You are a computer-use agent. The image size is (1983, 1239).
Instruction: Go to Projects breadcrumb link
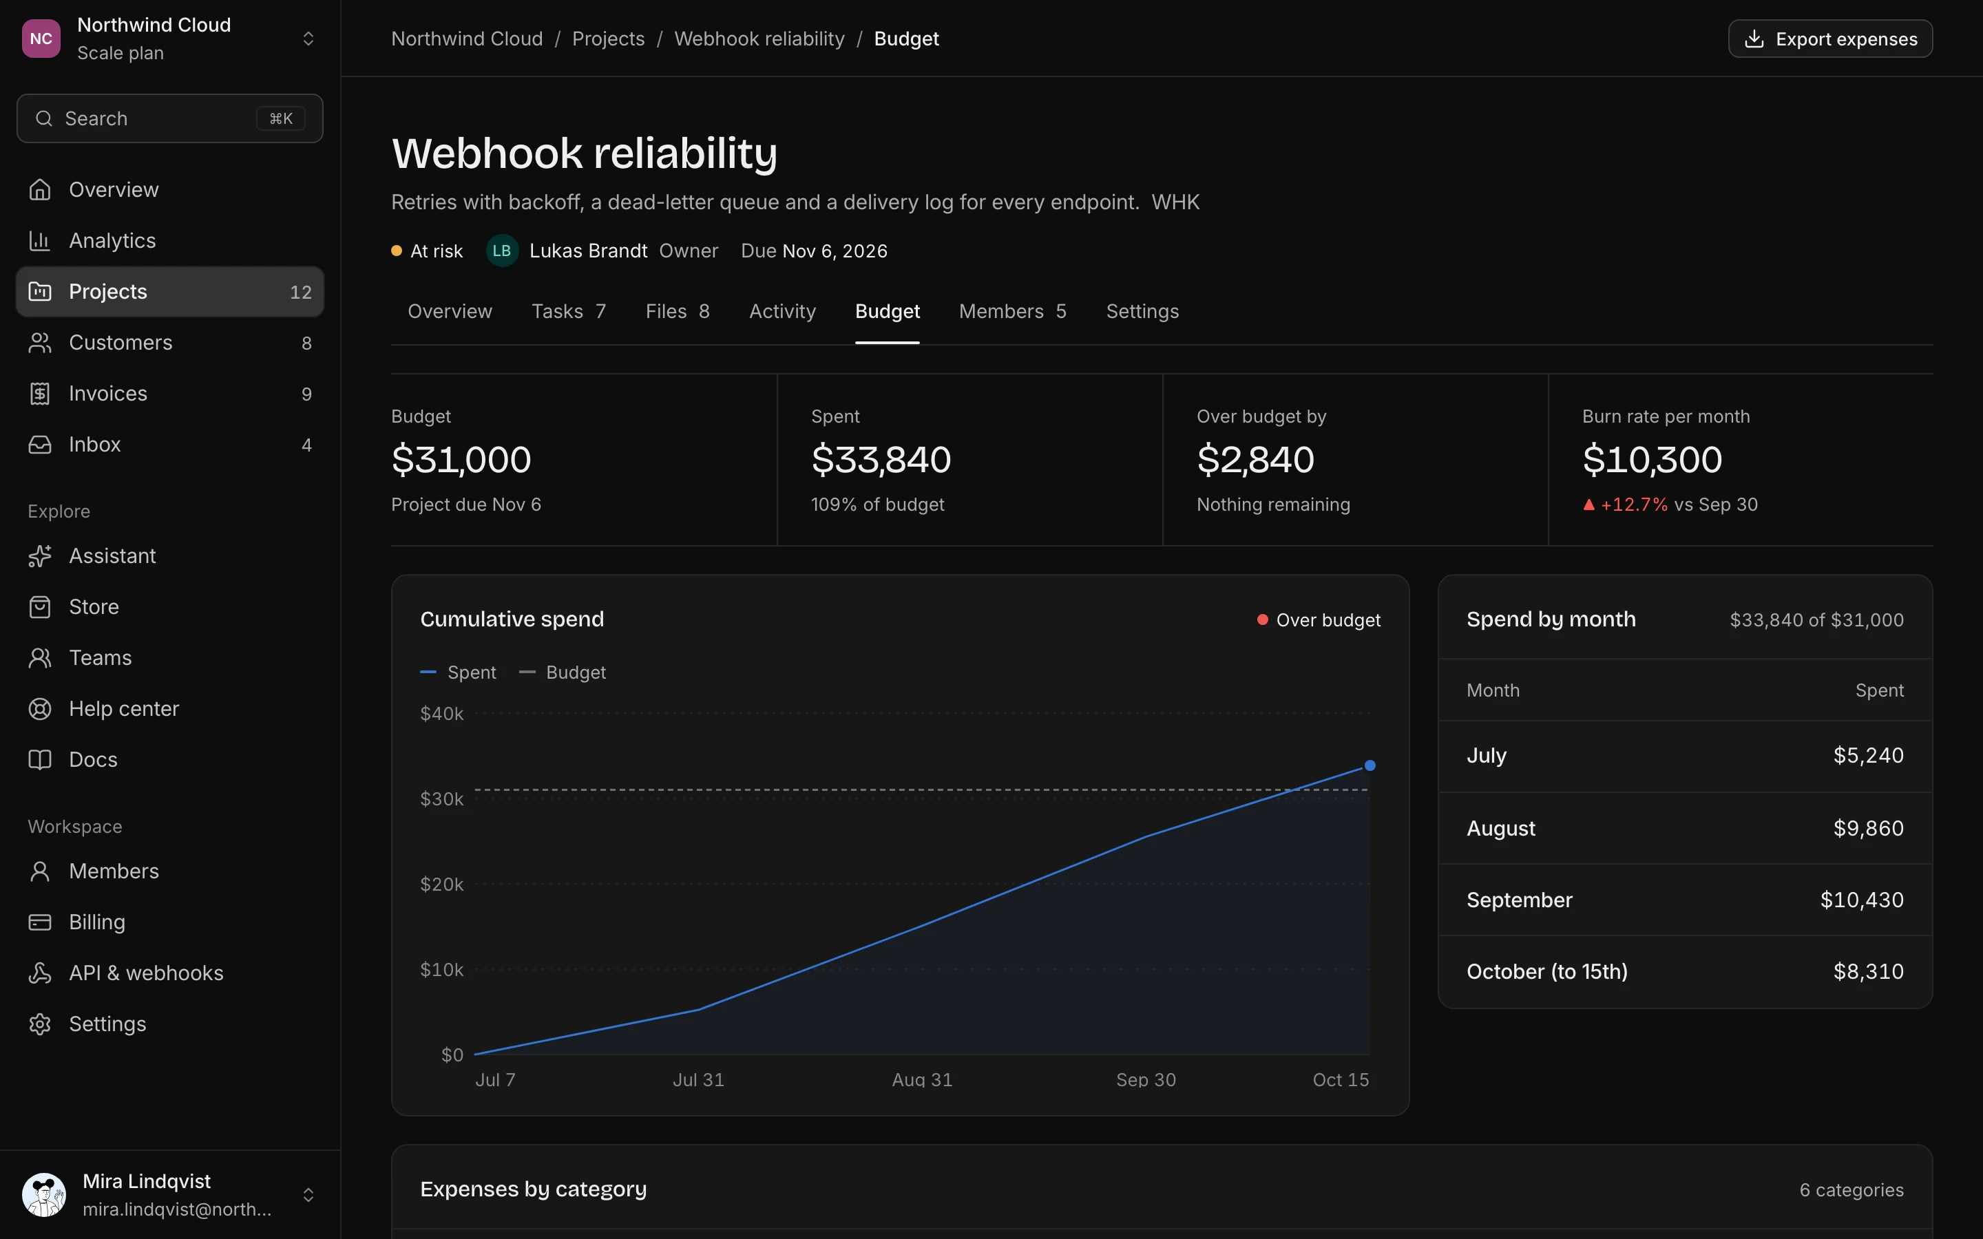coord(608,39)
